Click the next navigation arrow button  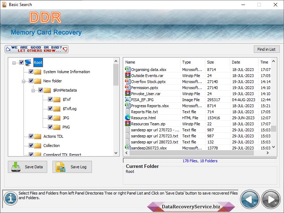271,199
